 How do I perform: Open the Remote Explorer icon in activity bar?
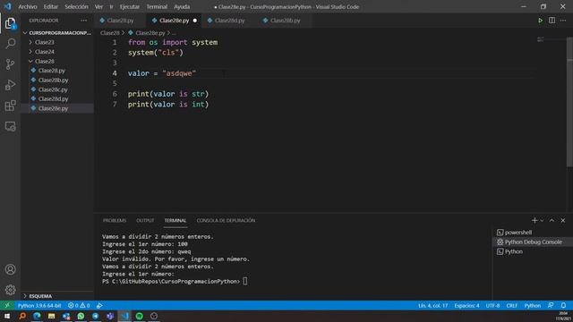[x=10, y=126]
